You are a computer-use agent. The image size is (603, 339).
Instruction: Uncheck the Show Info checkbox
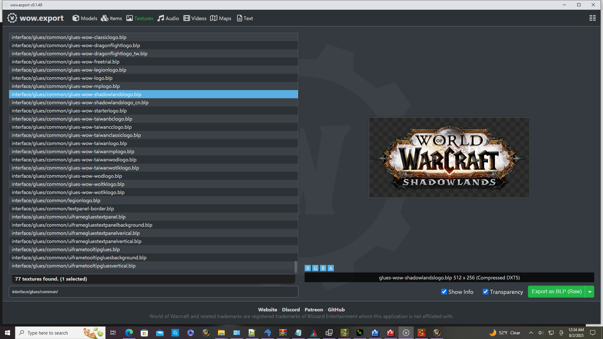[x=444, y=292]
